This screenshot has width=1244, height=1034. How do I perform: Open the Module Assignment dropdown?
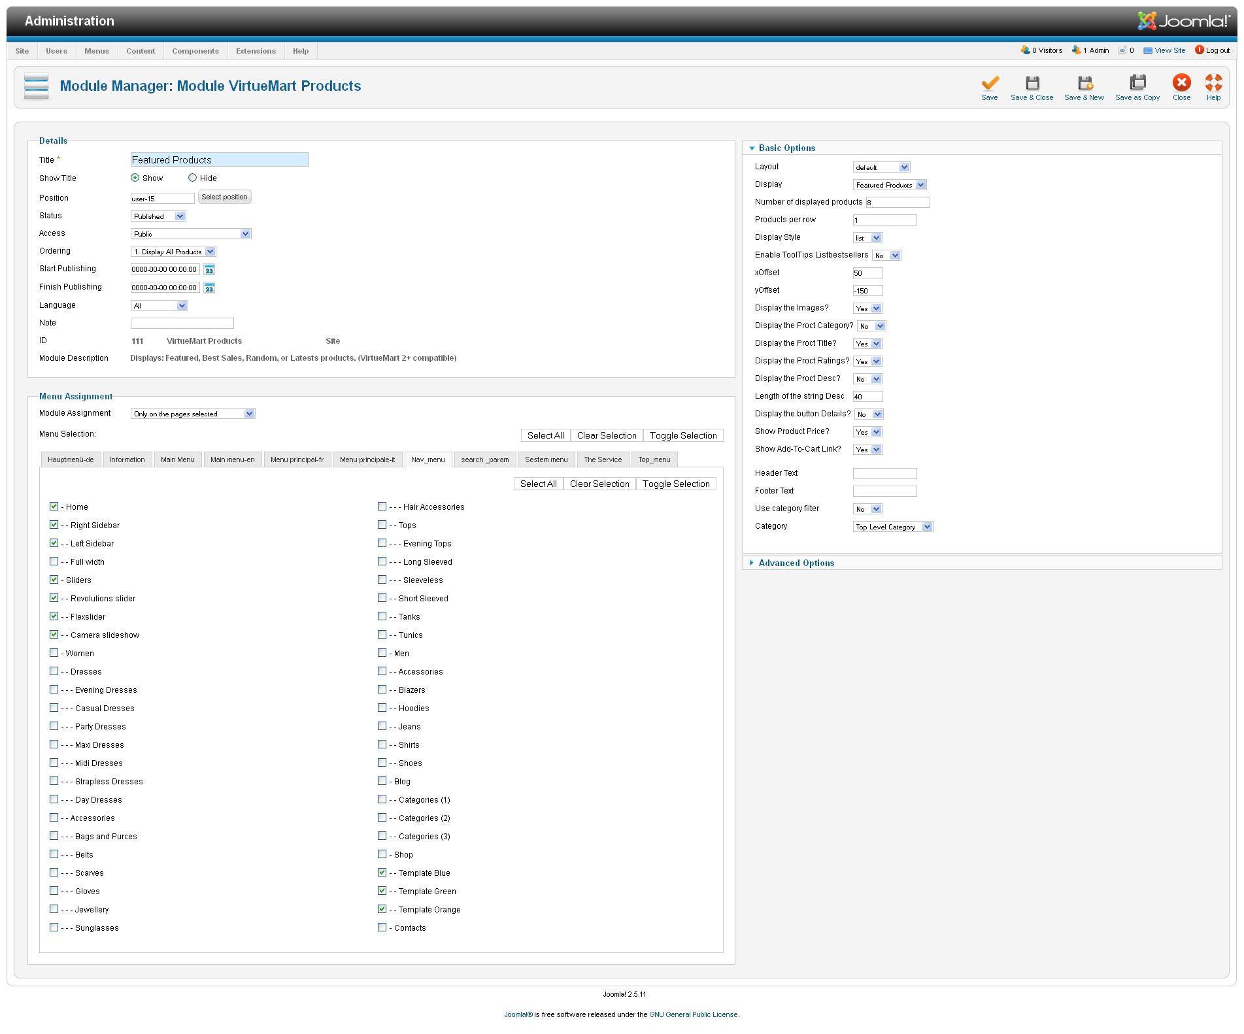pos(193,414)
